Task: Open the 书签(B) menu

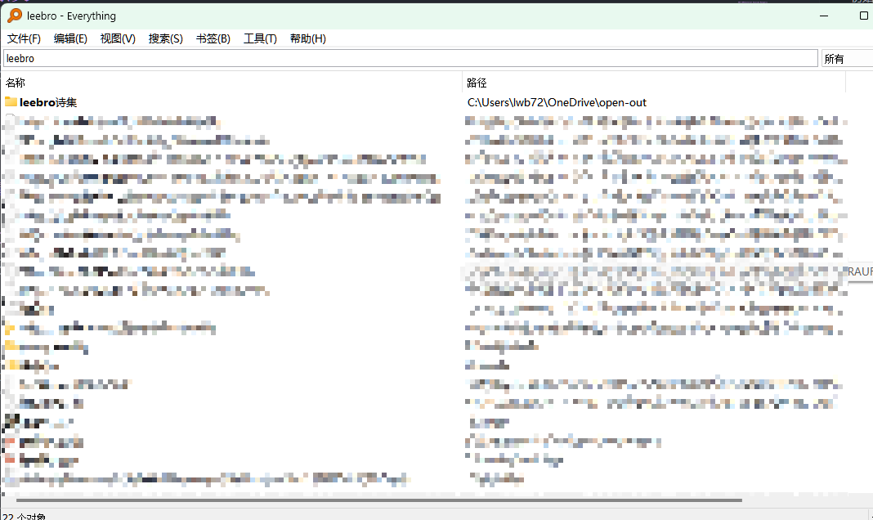Action: click(213, 38)
